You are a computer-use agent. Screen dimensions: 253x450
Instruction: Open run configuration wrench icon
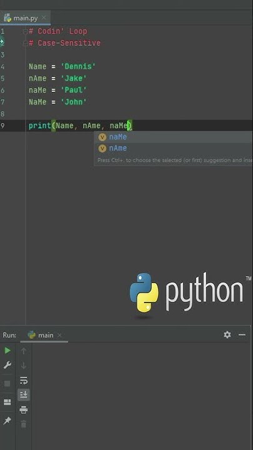point(7,366)
